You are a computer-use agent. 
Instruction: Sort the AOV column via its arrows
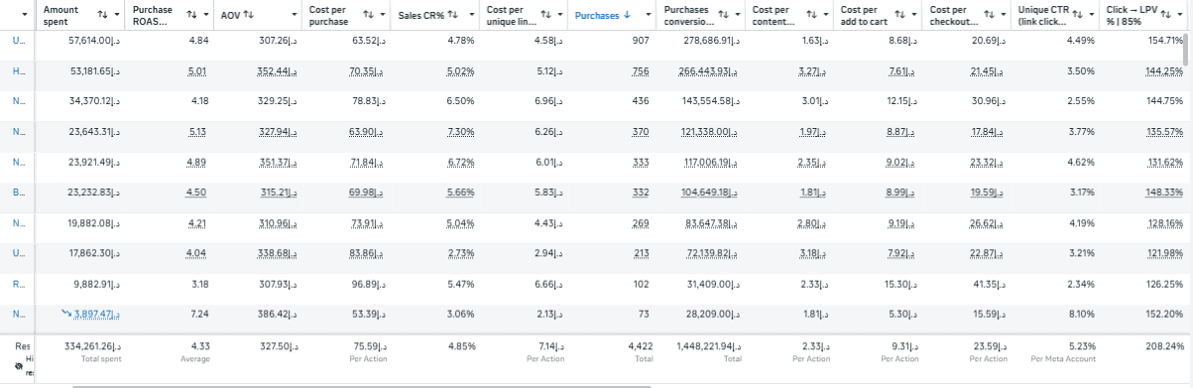(x=249, y=15)
